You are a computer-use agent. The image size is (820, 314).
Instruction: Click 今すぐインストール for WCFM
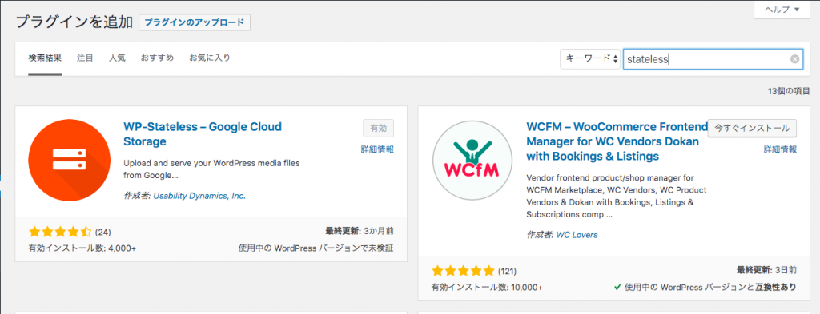[752, 129]
